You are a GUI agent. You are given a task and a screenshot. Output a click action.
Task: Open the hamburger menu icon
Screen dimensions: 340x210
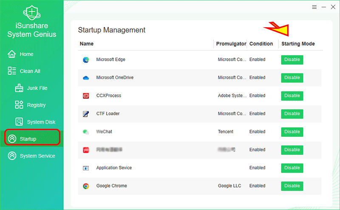coord(314,7)
